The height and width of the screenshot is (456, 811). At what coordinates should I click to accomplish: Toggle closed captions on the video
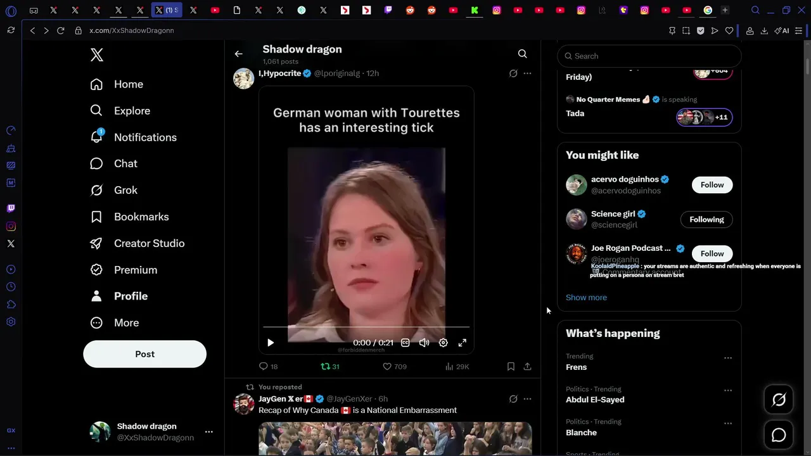click(405, 343)
